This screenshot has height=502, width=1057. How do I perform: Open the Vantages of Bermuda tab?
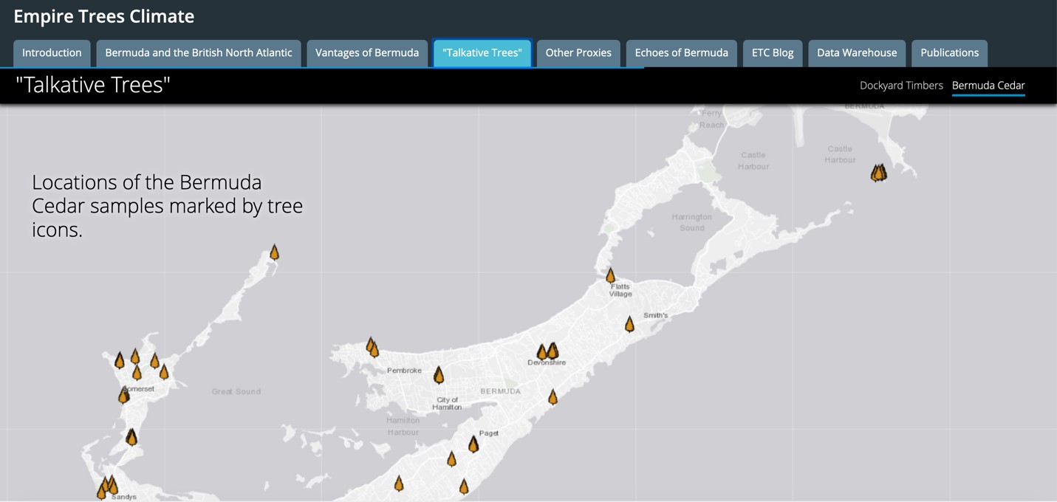pyautogui.click(x=367, y=53)
